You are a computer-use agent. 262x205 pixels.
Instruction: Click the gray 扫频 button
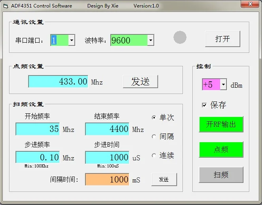pos(221,175)
